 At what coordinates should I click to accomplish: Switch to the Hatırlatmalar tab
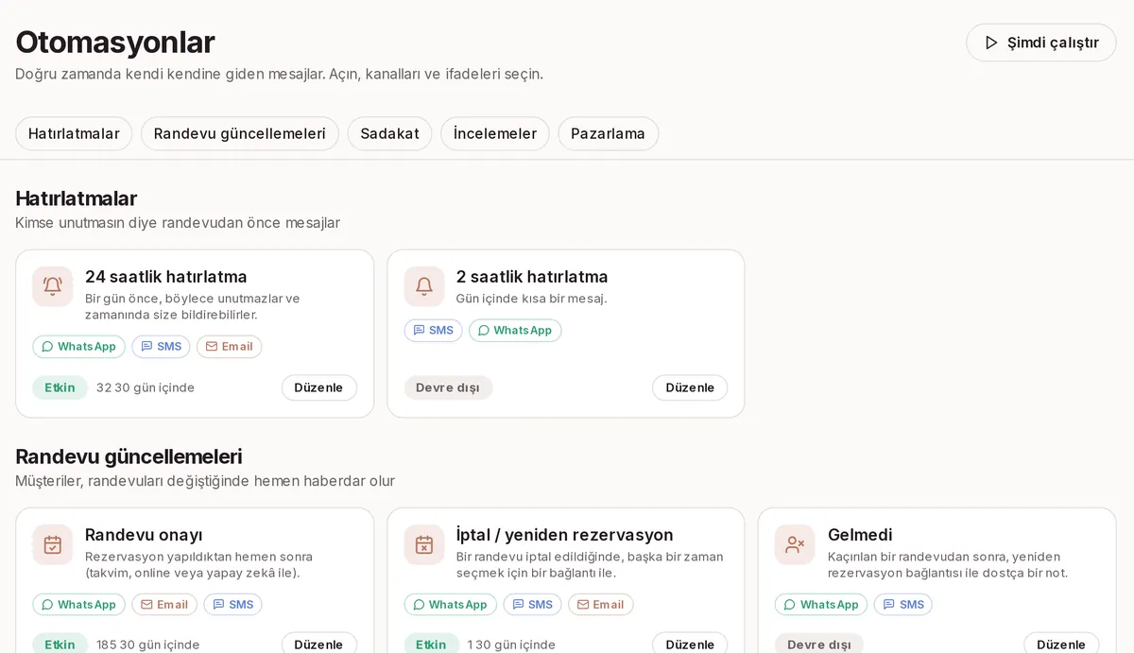tap(74, 133)
